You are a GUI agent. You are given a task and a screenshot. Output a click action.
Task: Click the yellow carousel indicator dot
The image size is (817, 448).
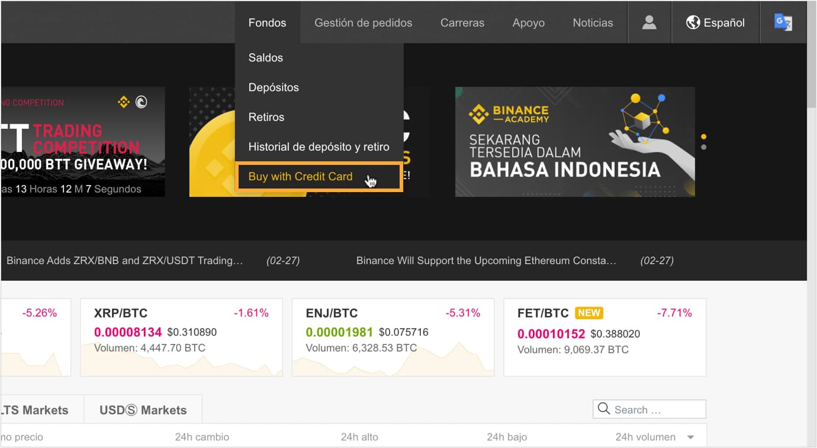[x=703, y=137]
